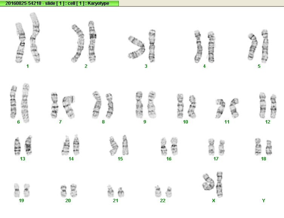The width and height of the screenshot is (284, 218).
Task: Click the green label '14'
Action: click(71, 159)
